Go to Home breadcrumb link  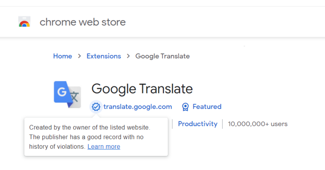[63, 56]
